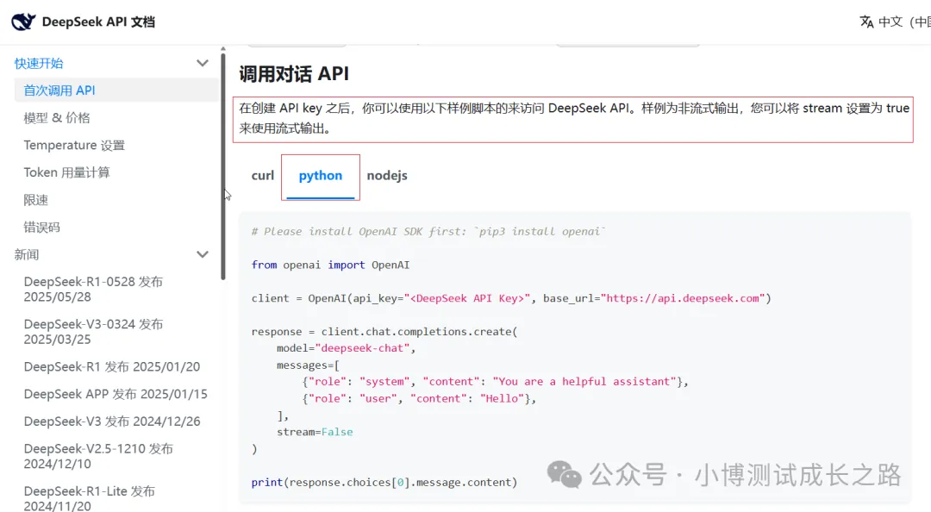The image size is (931, 512).
Task: Switch to the curl code tab
Action: tap(262, 176)
